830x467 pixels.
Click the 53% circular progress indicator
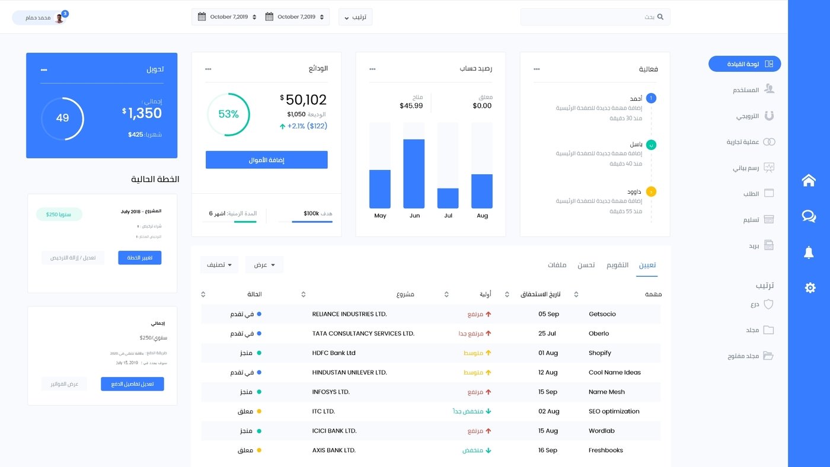point(228,113)
